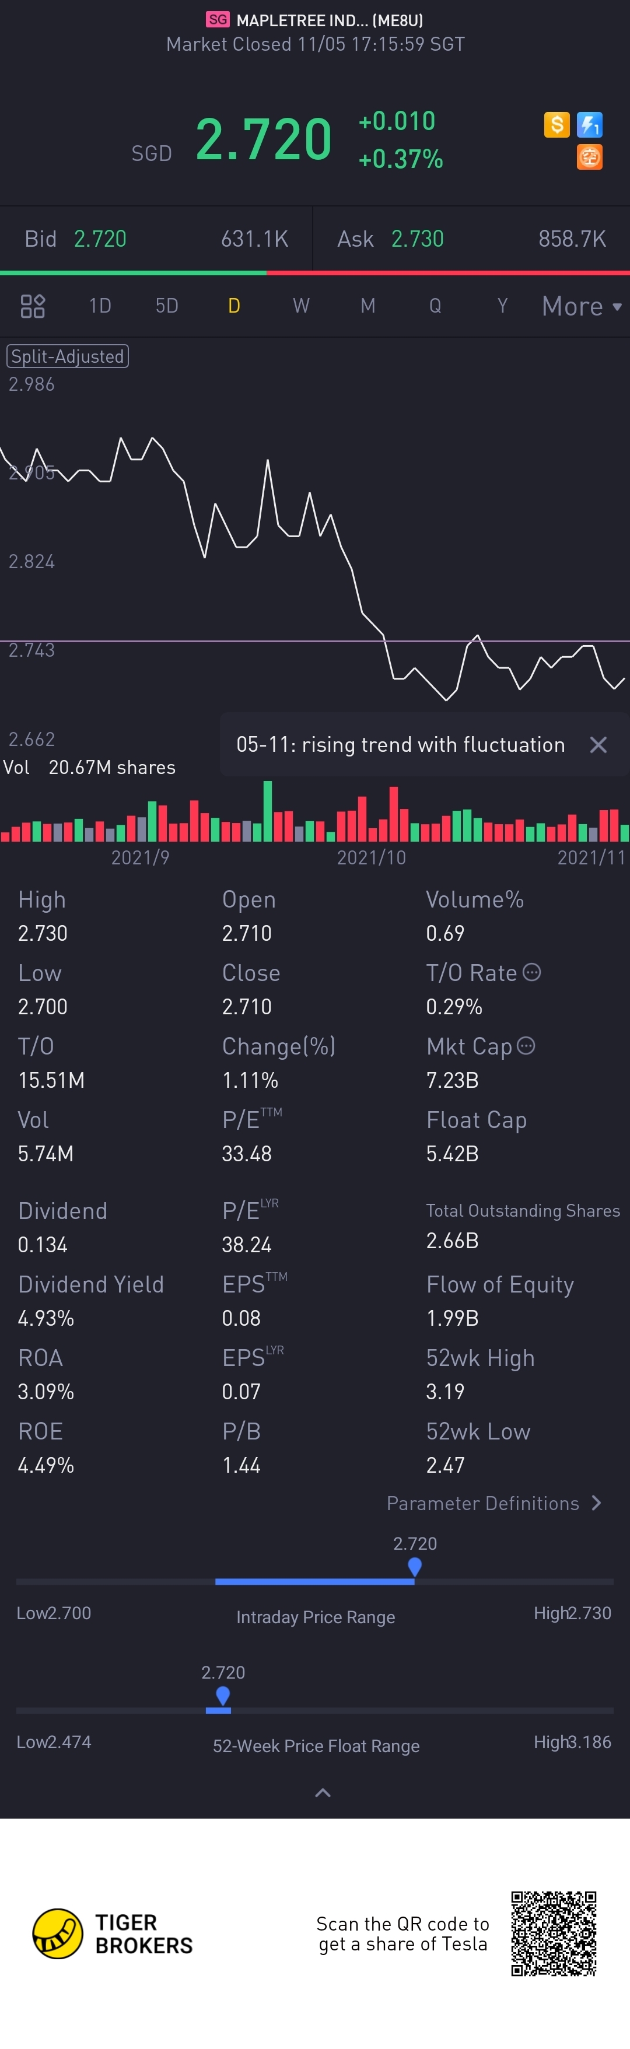Scan the Tesla share QR code
The width and height of the screenshot is (630, 2049).
[554, 1934]
